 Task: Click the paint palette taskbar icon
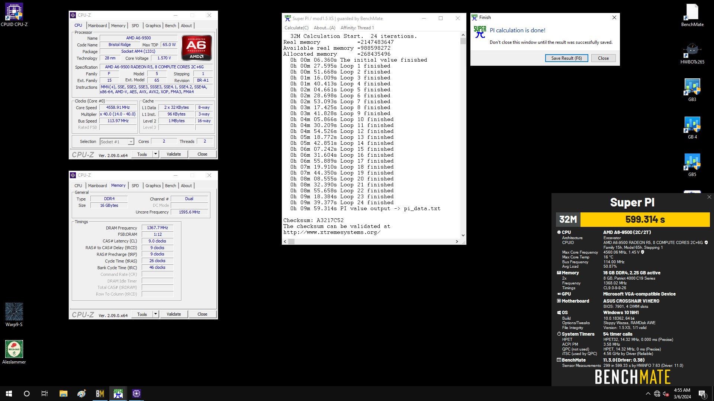point(81,394)
